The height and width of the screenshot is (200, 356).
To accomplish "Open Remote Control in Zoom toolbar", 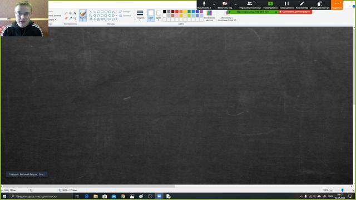I will [320, 4].
